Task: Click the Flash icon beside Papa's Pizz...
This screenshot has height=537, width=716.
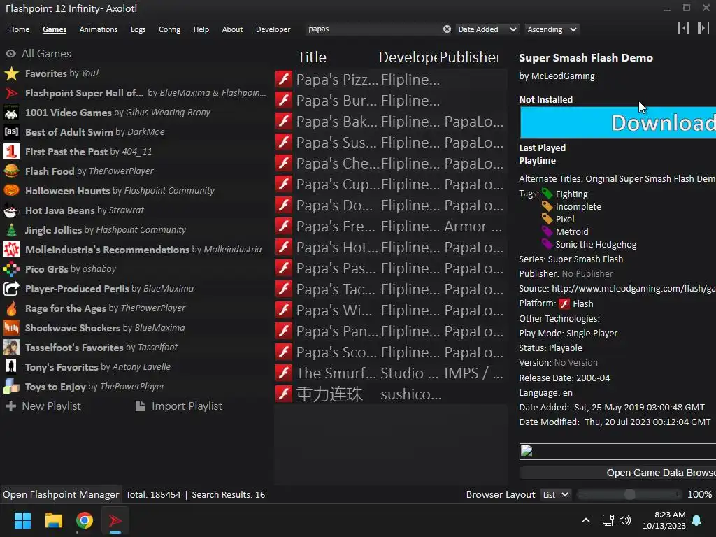Action: (284, 79)
